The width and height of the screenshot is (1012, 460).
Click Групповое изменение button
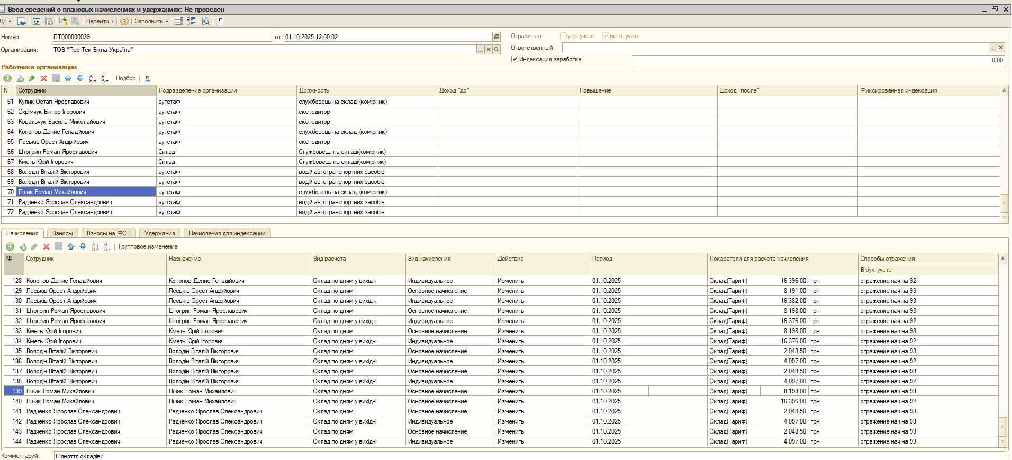point(148,246)
